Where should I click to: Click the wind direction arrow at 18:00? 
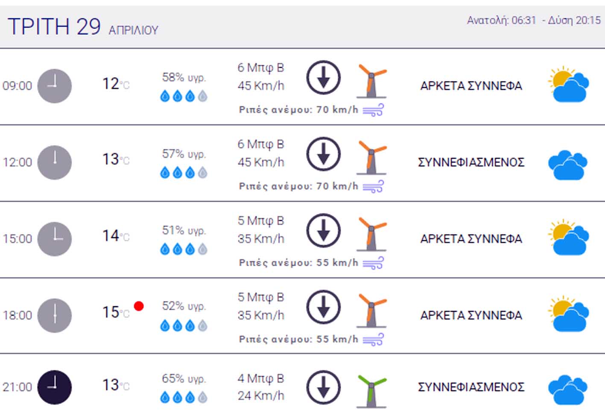[x=323, y=307]
